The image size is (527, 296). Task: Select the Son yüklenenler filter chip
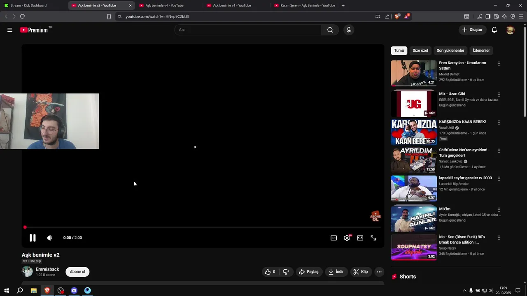(450, 51)
